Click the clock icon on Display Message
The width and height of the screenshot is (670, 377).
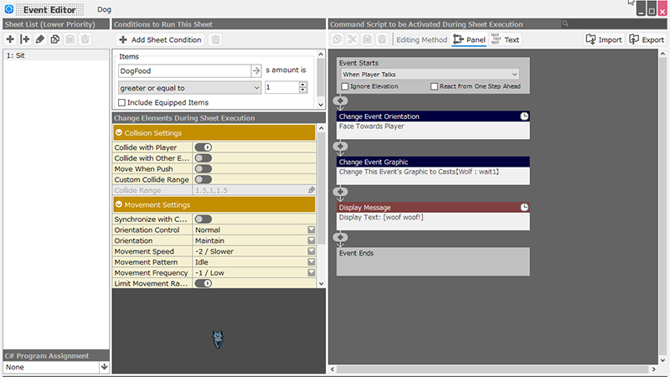click(x=524, y=207)
